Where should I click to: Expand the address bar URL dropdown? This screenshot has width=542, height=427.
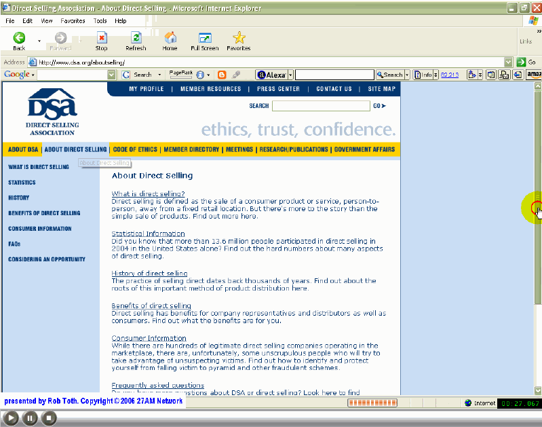(x=508, y=62)
